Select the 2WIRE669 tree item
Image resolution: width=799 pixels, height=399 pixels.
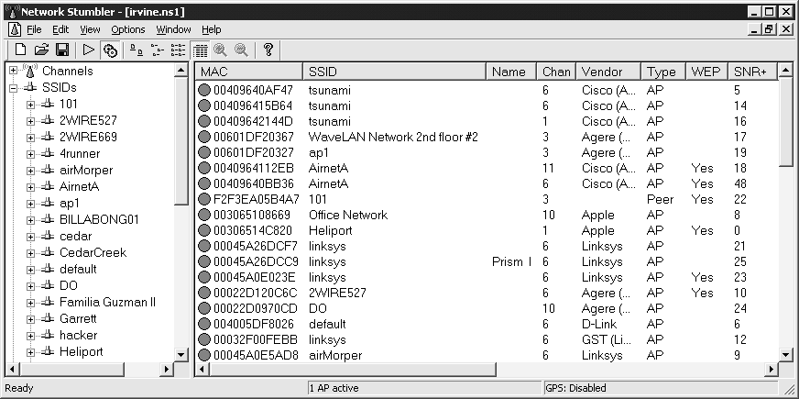point(88,137)
